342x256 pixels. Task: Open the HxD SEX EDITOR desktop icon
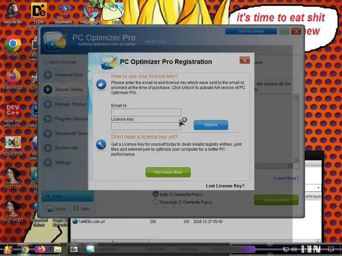click(13, 146)
